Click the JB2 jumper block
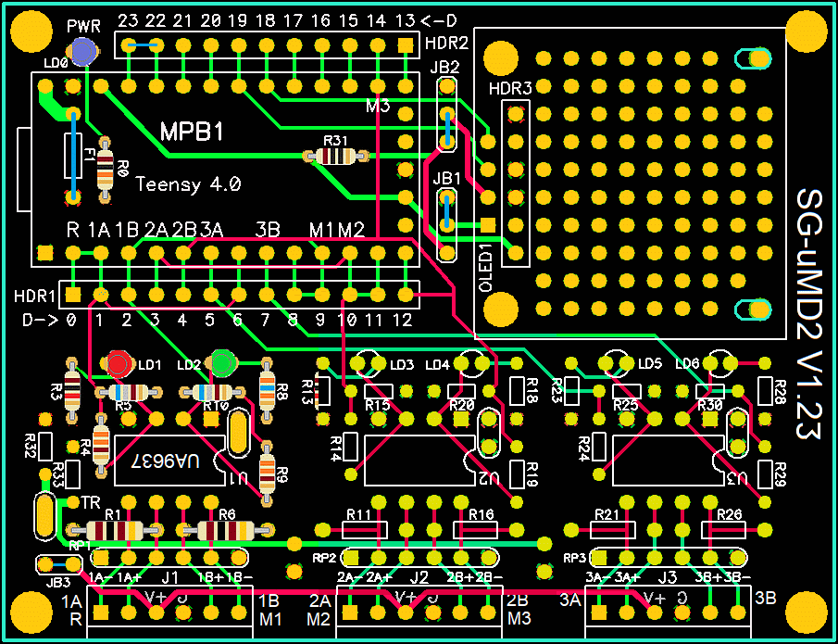This screenshot has width=838, height=644. (x=447, y=116)
